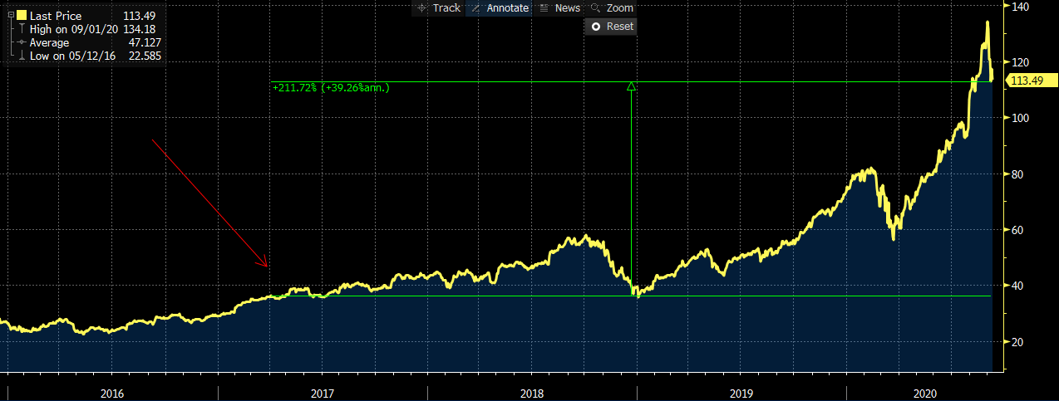Viewport: 1059px width, 401px height.
Task: Click the 2017 year label on axis
Action: click(321, 394)
